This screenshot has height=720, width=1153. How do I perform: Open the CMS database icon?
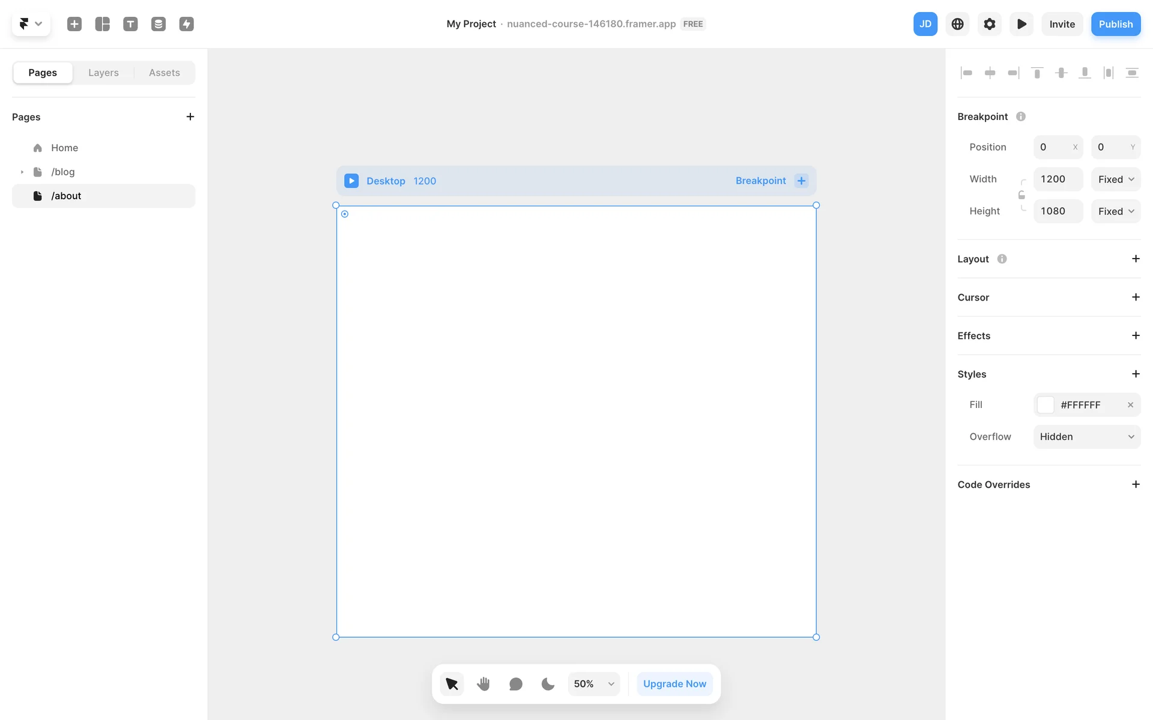click(x=159, y=24)
